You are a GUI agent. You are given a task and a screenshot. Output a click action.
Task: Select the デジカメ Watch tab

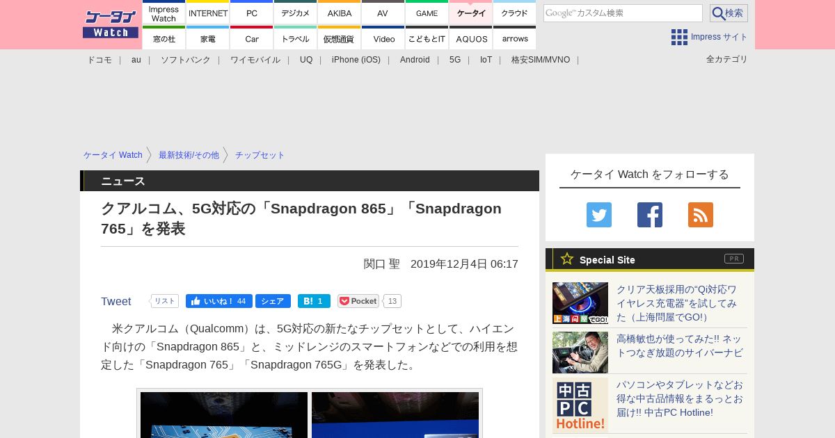(296, 13)
